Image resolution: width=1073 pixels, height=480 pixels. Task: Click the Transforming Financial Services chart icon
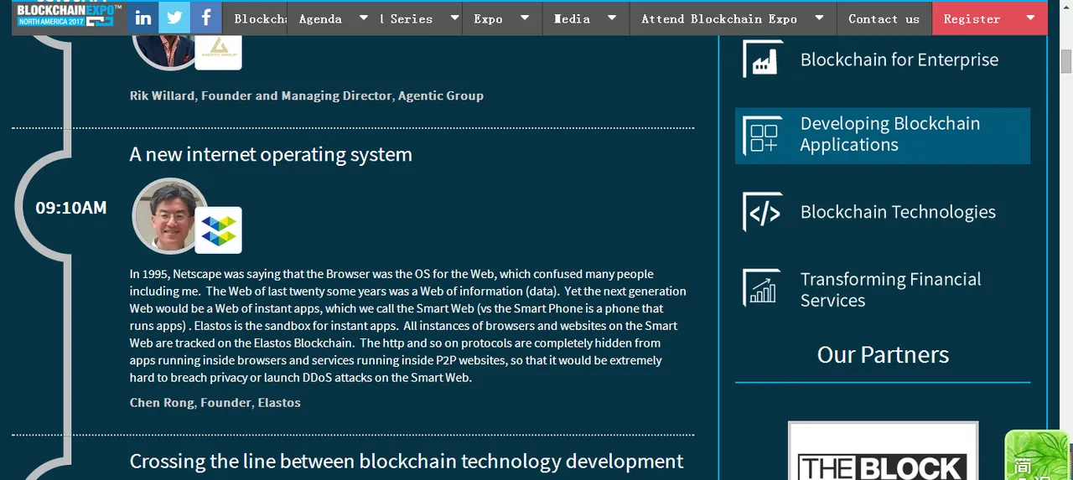point(763,289)
